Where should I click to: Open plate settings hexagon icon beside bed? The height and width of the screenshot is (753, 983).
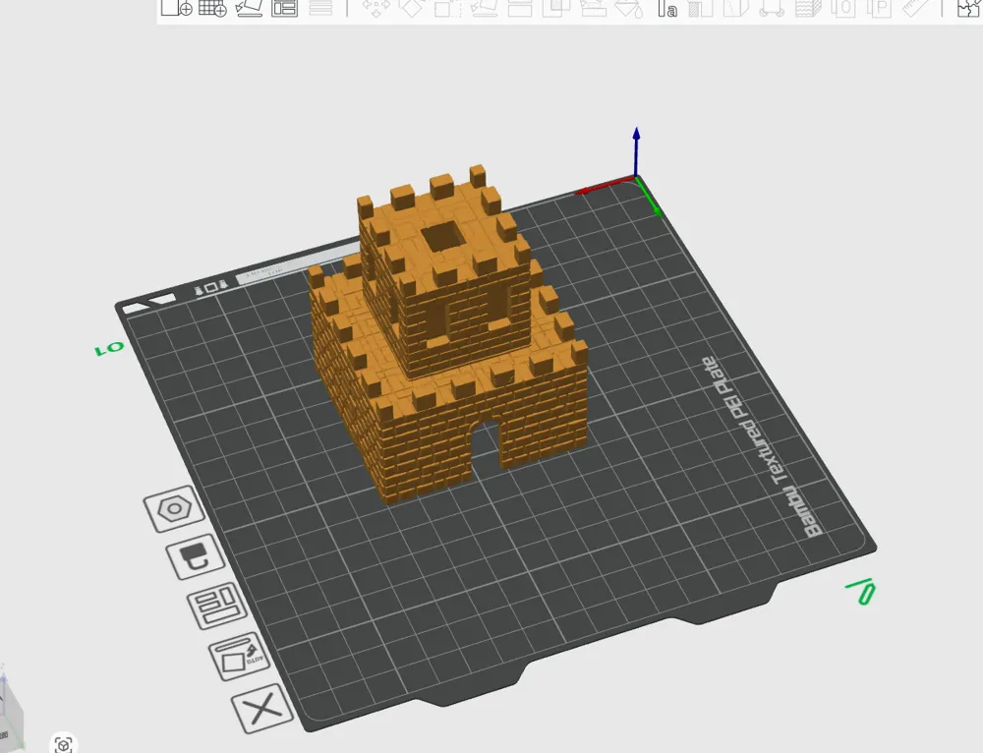[x=174, y=508]
